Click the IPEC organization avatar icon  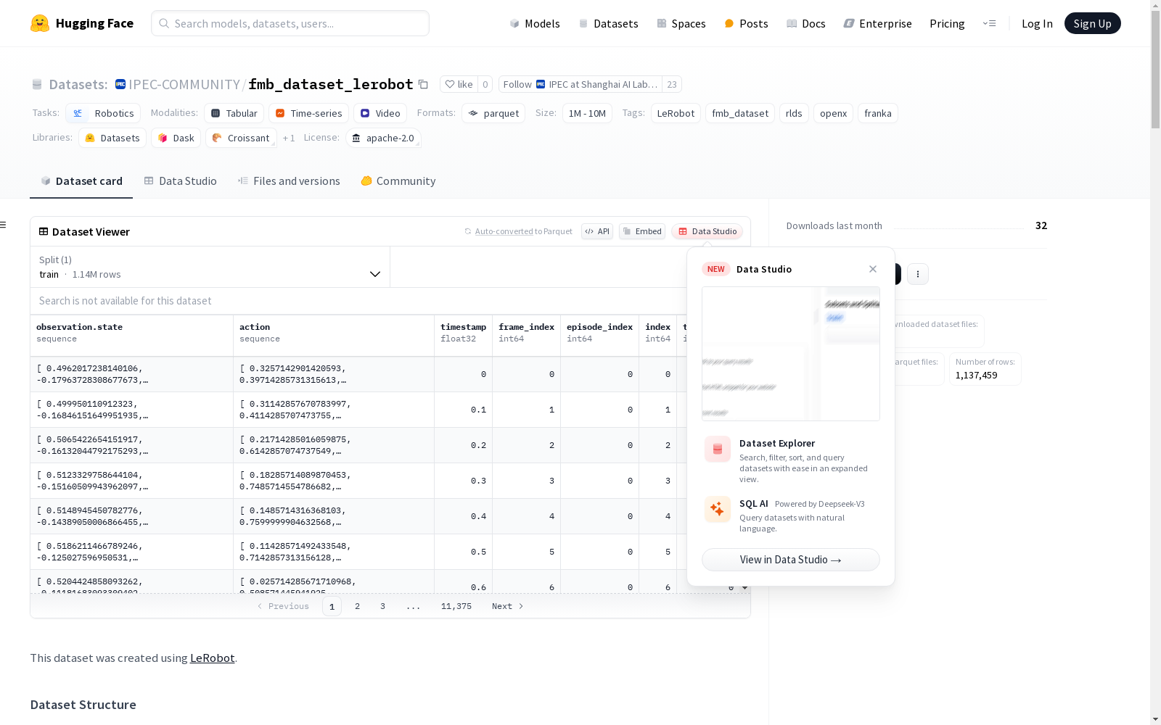coord(120,84)
